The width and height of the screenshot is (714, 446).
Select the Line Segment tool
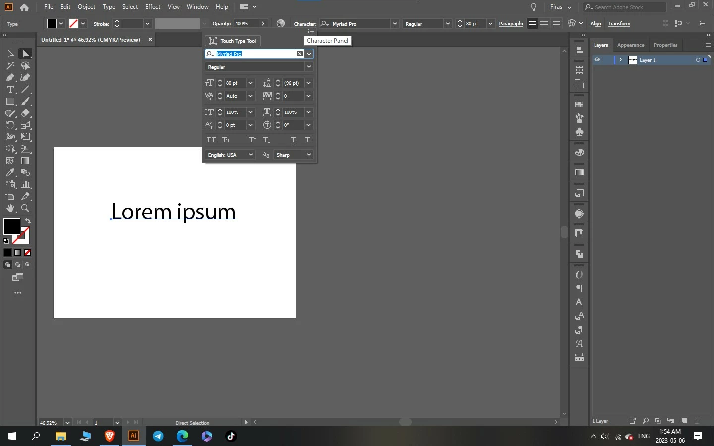[26, 89]
